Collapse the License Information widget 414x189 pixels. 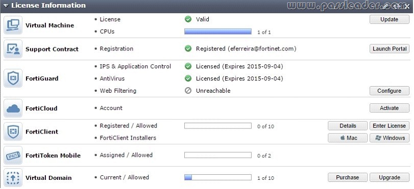point(6,6)
